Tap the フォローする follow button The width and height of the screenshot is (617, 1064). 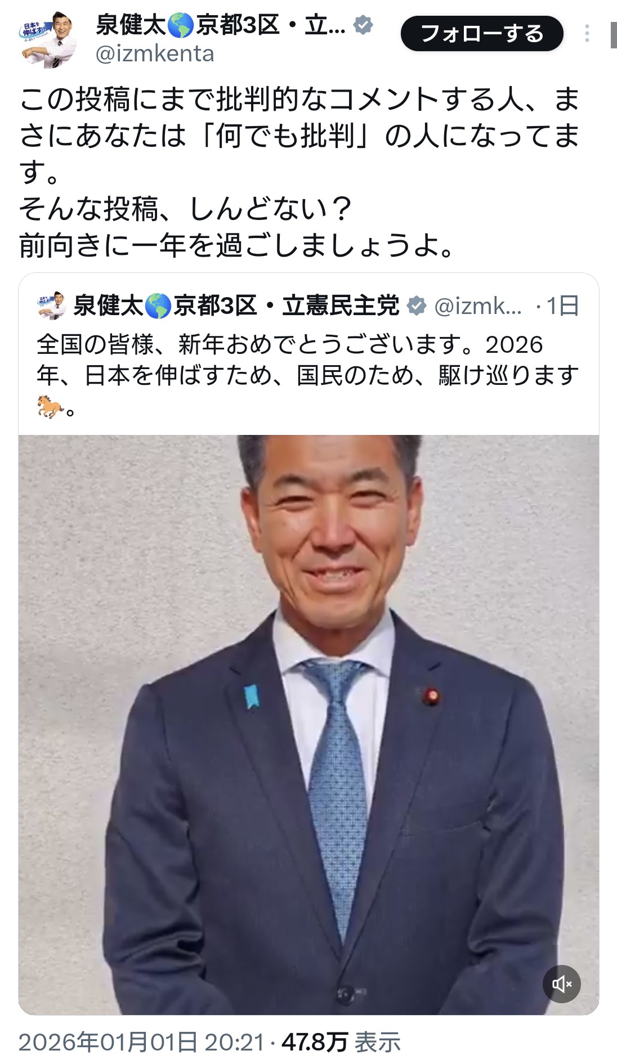pos(482,34)
